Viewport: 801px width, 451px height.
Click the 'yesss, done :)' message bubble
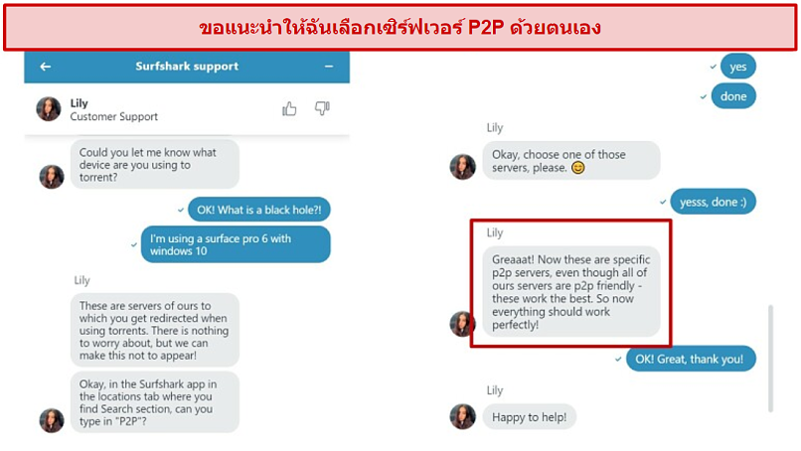pos(713,202)
